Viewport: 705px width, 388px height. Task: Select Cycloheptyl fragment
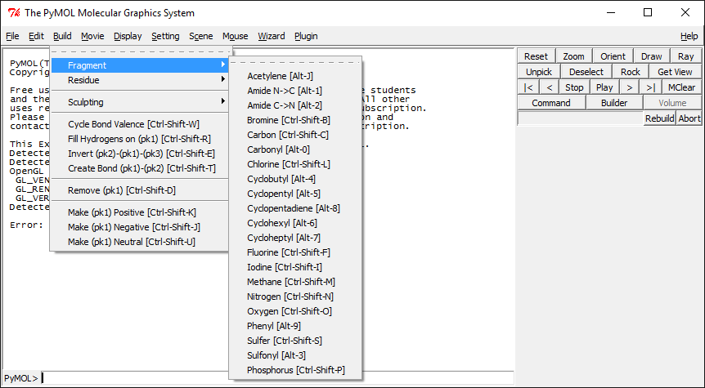(295, 238)
